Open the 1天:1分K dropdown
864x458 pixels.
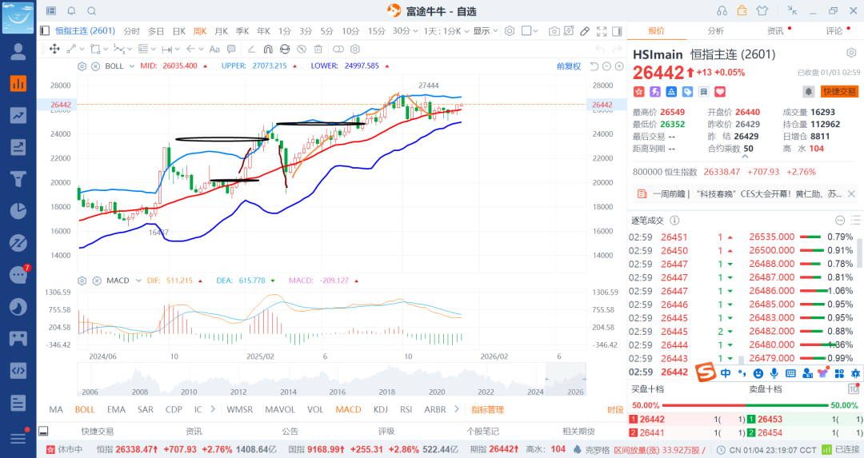pyautogui.click(x=446, y=31)
